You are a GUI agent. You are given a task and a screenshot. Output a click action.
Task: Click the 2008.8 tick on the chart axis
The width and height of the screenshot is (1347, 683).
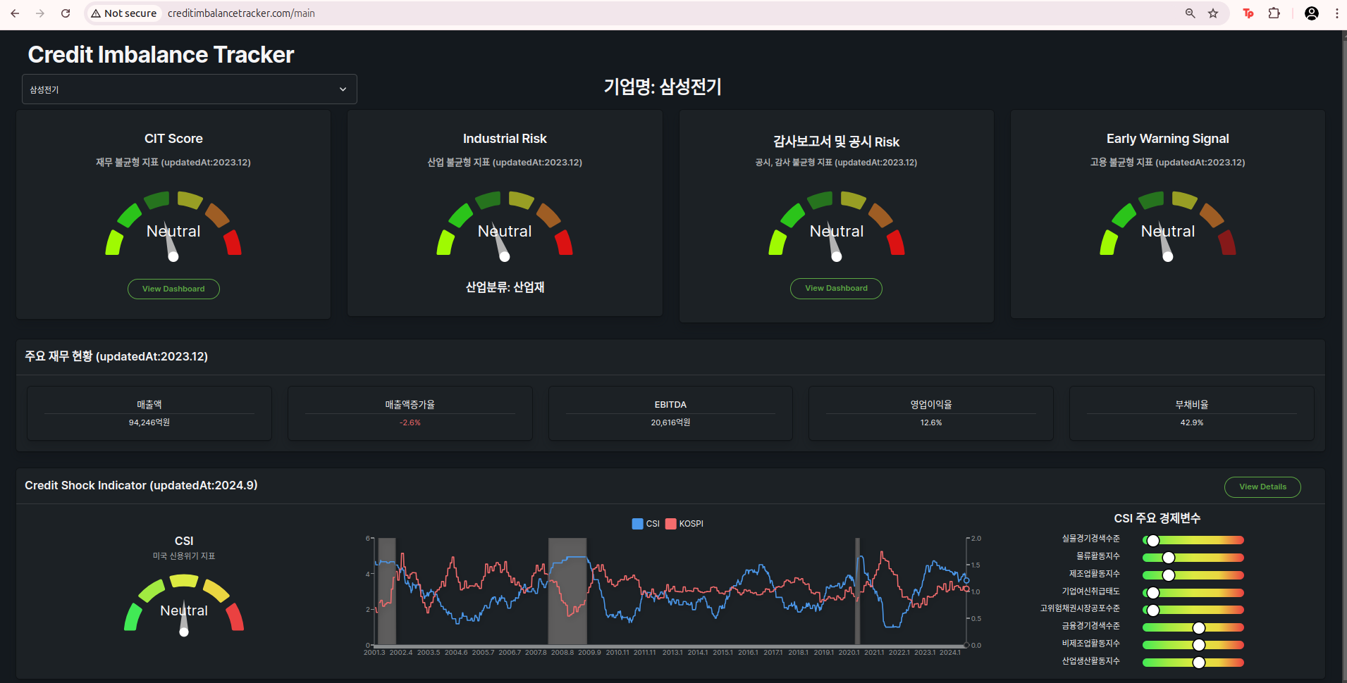(x=562, y=653)
